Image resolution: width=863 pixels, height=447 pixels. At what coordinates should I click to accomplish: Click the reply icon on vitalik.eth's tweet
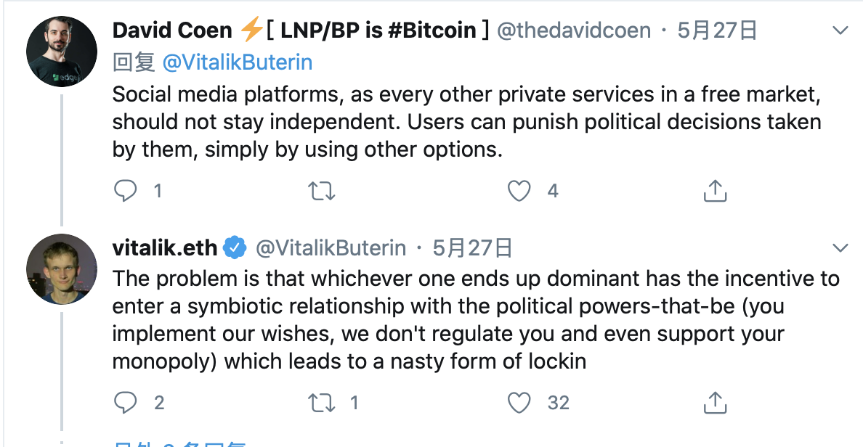tap(126, 401)
